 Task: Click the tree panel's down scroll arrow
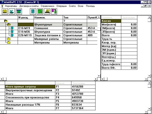[99, 76]
